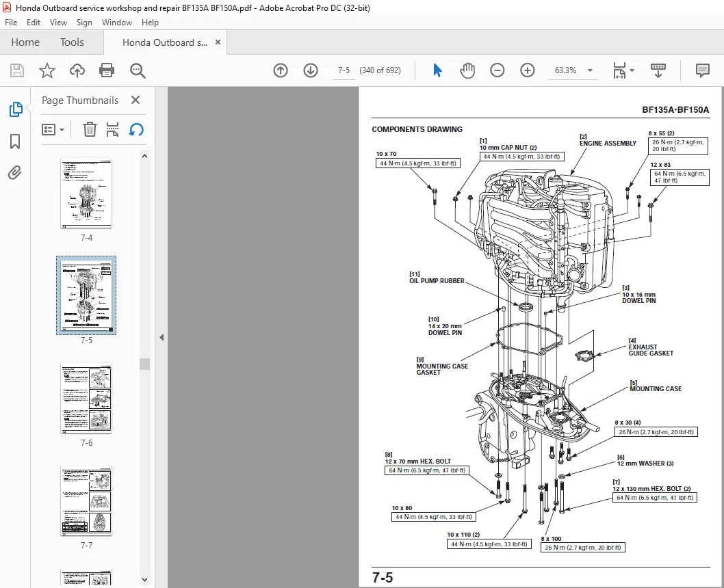Click the '14 x 20 mm DOWEL PIN' label
The image size is (724, 588).
[x=445, y=330]
